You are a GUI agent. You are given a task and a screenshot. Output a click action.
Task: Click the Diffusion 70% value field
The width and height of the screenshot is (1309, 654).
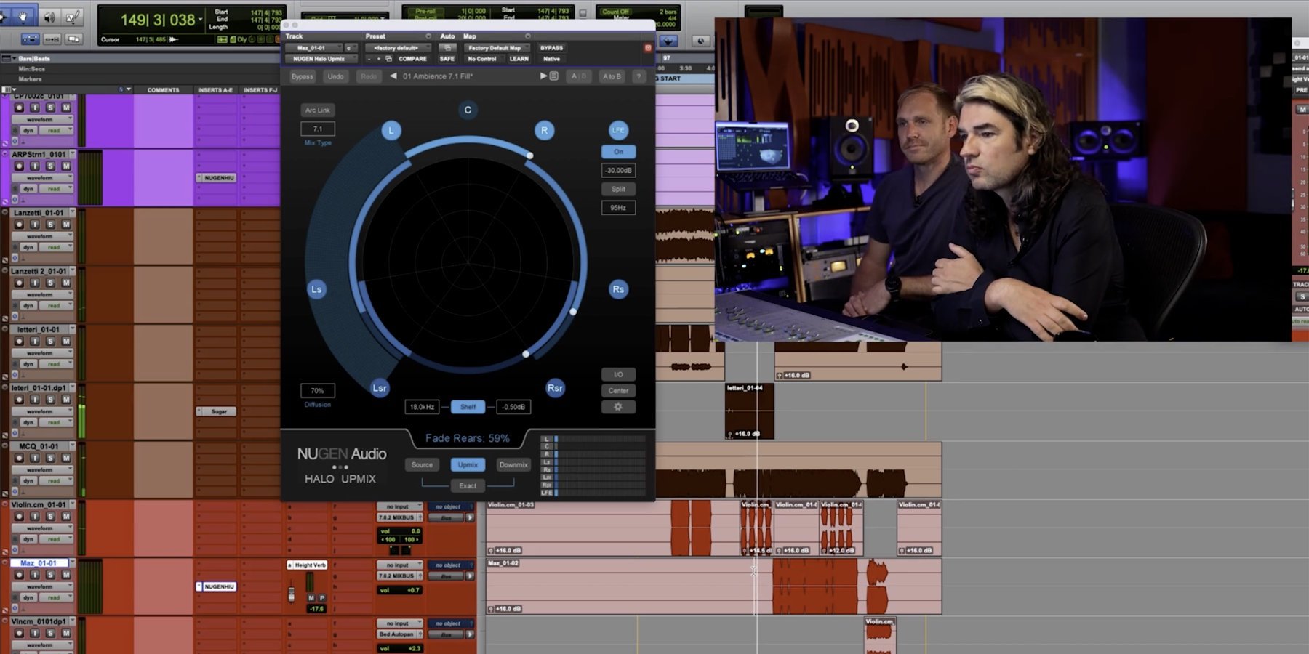pyautogui.click(x=317, y=391)
